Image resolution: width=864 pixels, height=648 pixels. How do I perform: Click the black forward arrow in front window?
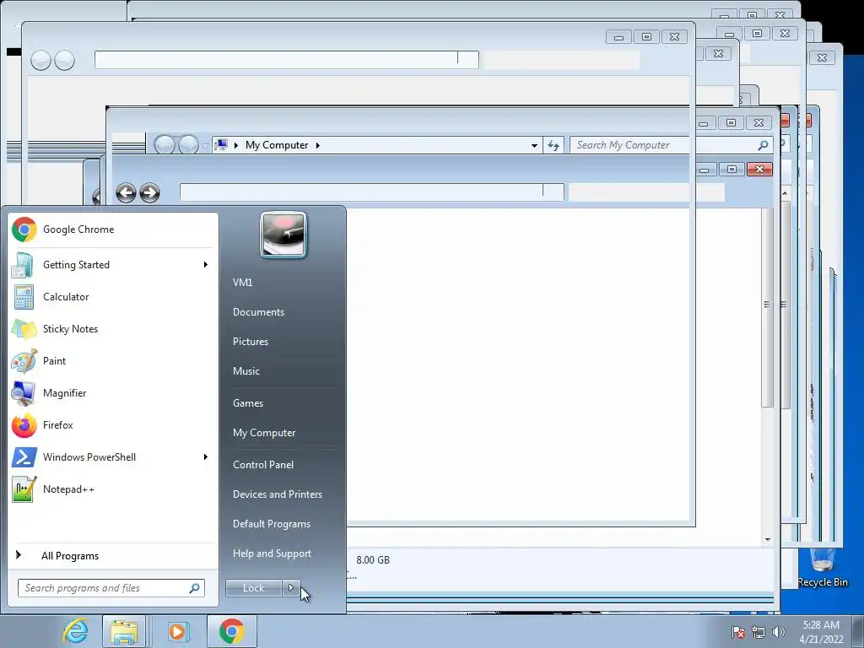pyautogui.click(x=149, y=193)
